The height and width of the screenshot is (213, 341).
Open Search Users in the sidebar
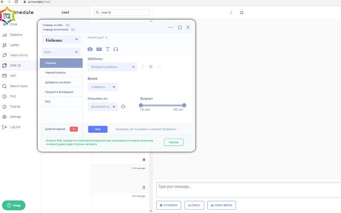pyautogui.click(x=19, y=86)
